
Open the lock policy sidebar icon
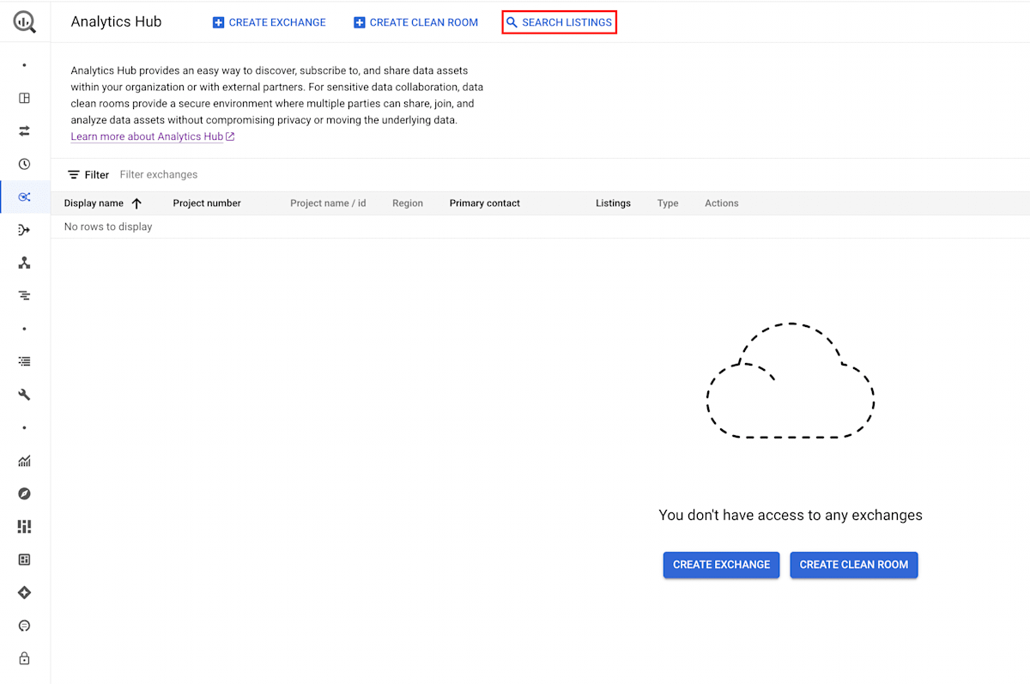[x=24, y=658]
